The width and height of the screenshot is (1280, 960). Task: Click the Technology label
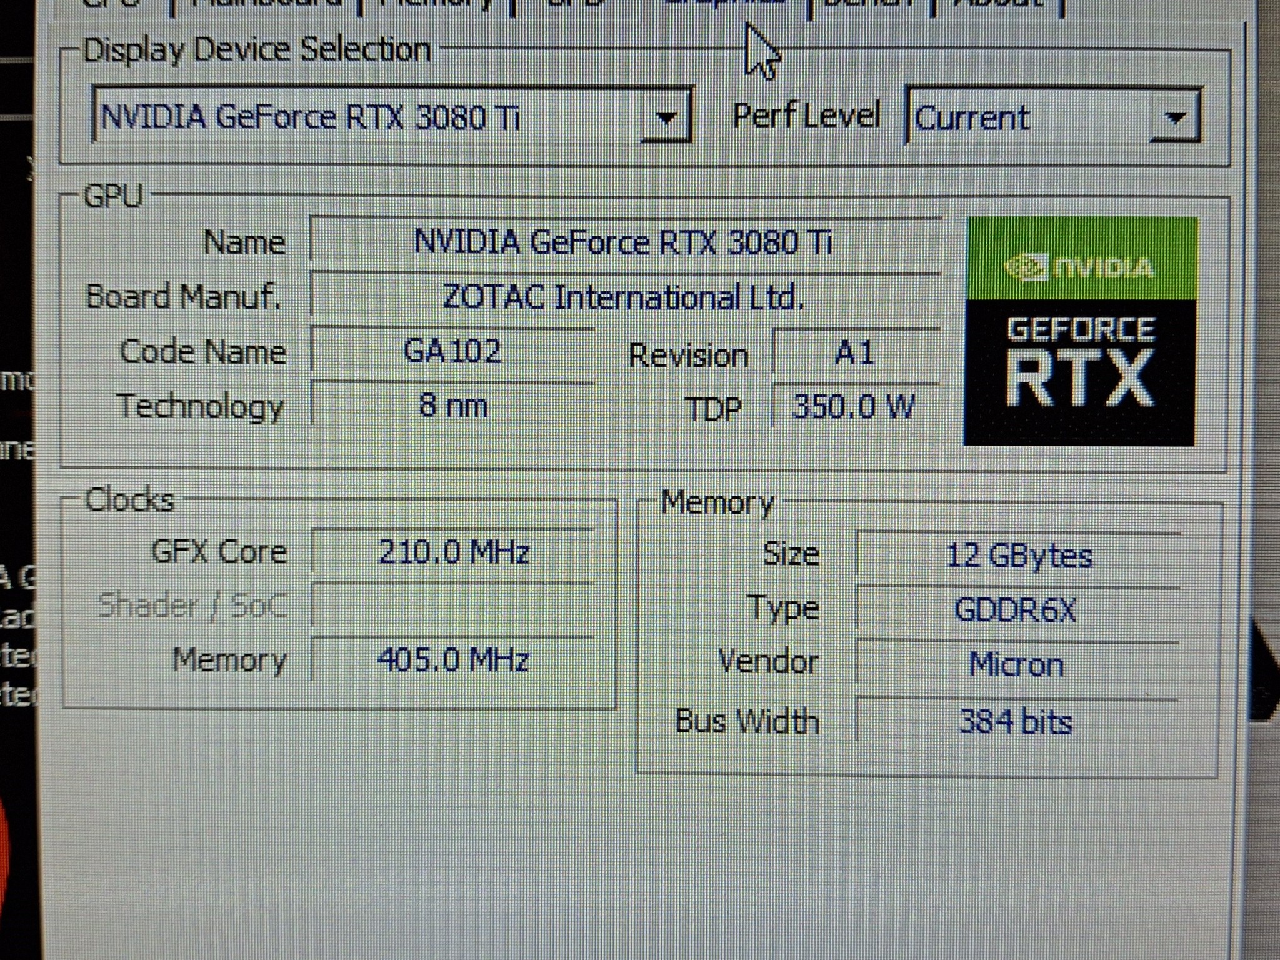tap(201, 407)
